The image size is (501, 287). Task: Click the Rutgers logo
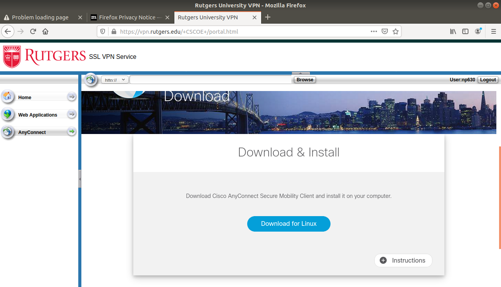point(44,57)
